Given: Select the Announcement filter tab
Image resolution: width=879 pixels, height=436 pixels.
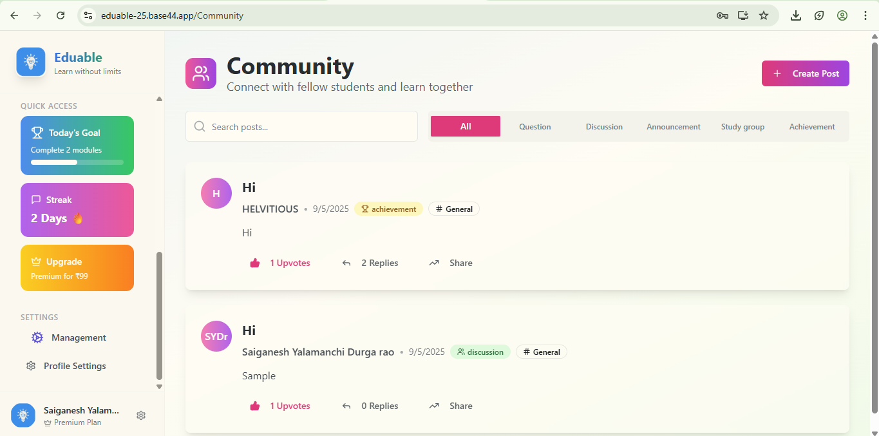Looking at the screenshot, I should coord(674,127).
